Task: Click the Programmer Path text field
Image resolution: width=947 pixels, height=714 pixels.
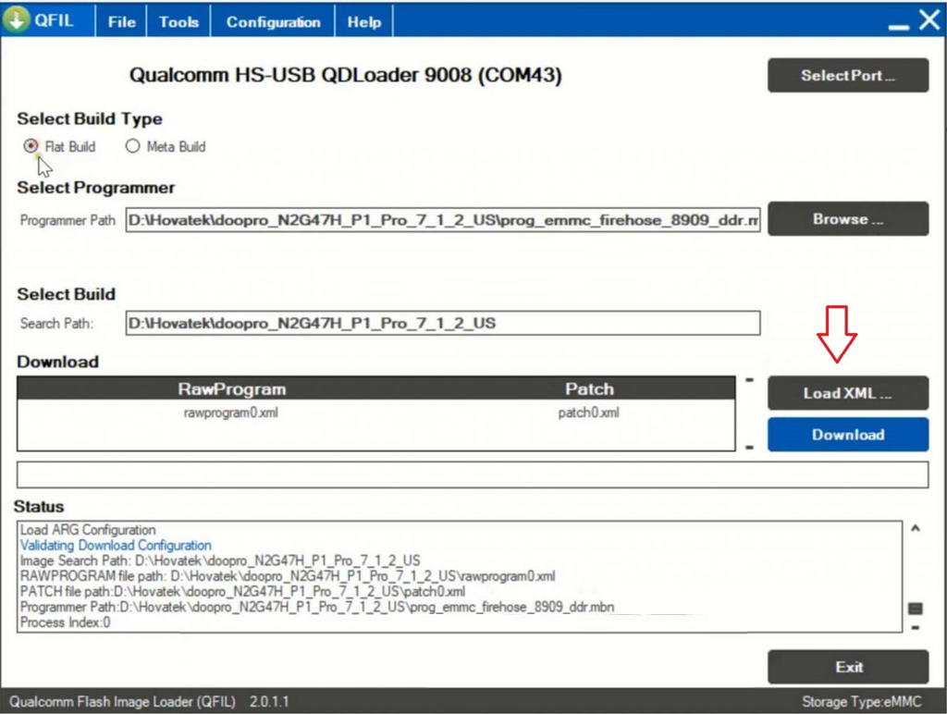Action: tap(443, 221)
